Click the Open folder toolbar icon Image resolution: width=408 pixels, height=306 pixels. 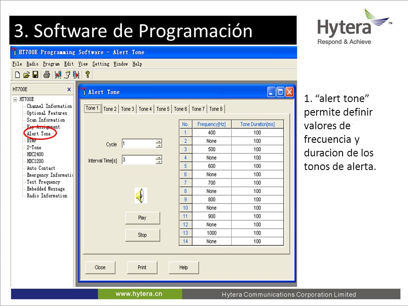click(26, 75)
